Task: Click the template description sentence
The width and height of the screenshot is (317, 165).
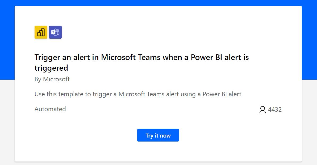Action: pos(138,94)
